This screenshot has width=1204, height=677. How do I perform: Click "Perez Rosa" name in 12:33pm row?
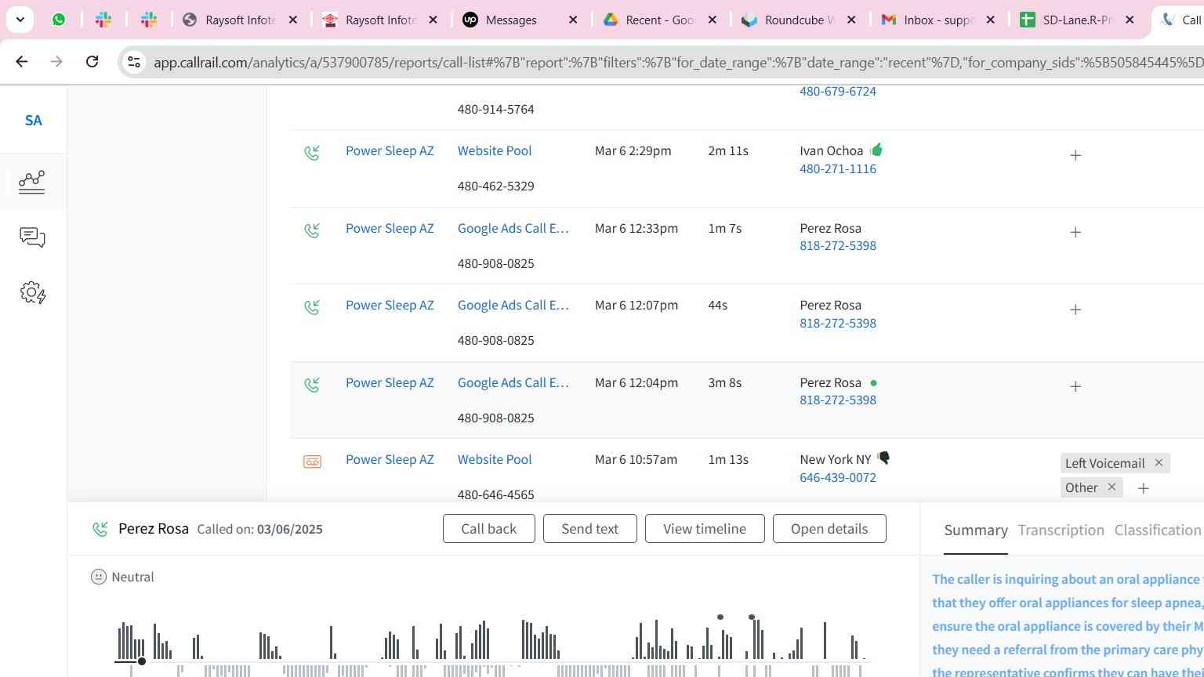click(830, 228)
